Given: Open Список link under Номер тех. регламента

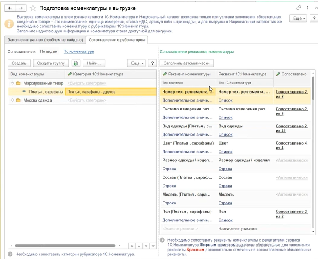Looking at the screenshot, I should coord(225,100).
